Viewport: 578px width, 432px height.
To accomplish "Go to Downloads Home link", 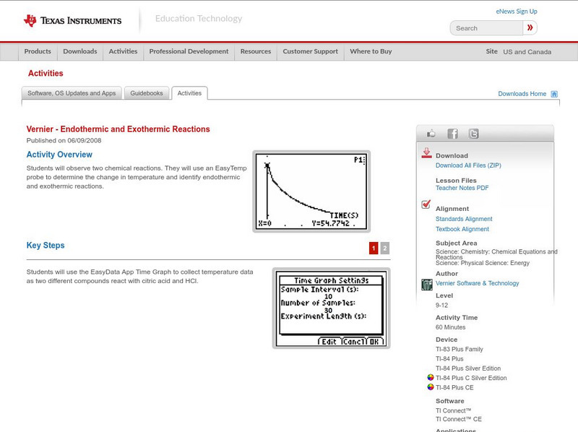I will pos(522,94).
